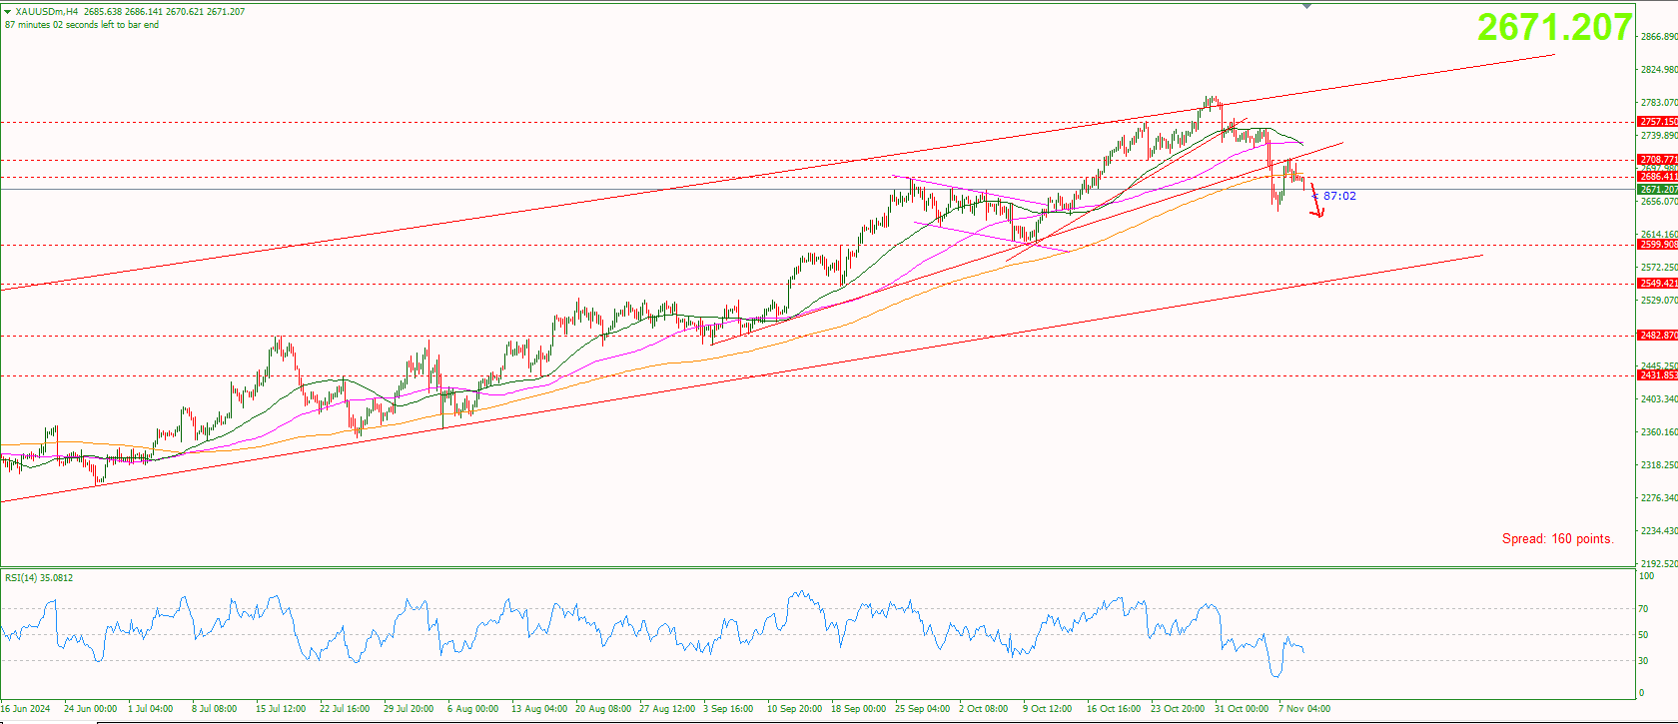
Task: Select the red 2686.411 level price tag
Action: (x=1658, y=177)
